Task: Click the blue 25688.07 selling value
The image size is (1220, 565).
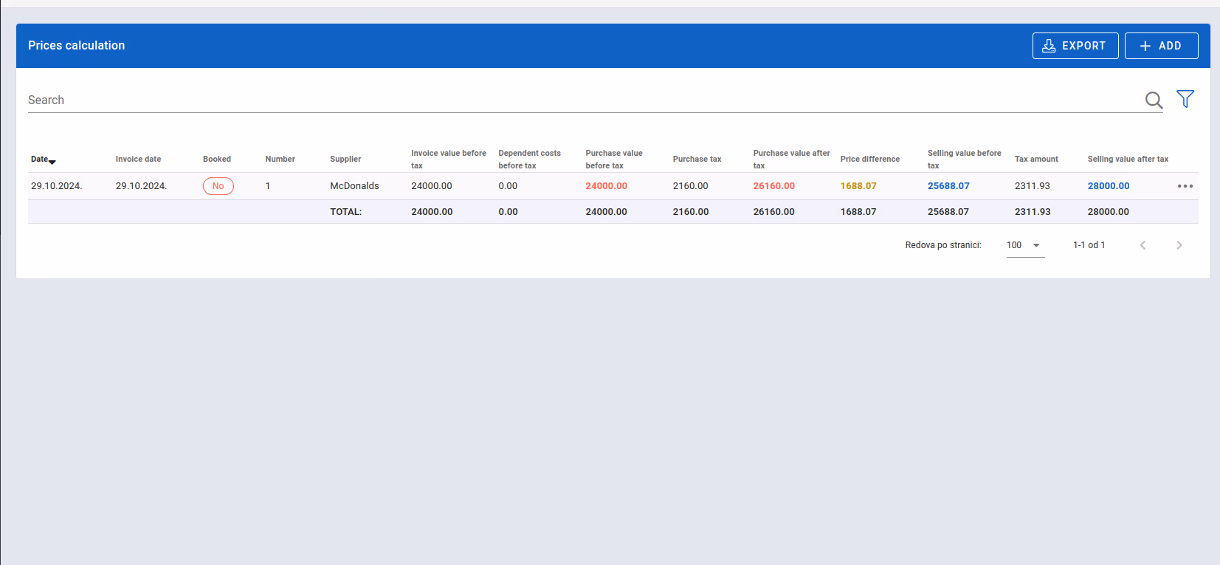Action: coord(948,186)
